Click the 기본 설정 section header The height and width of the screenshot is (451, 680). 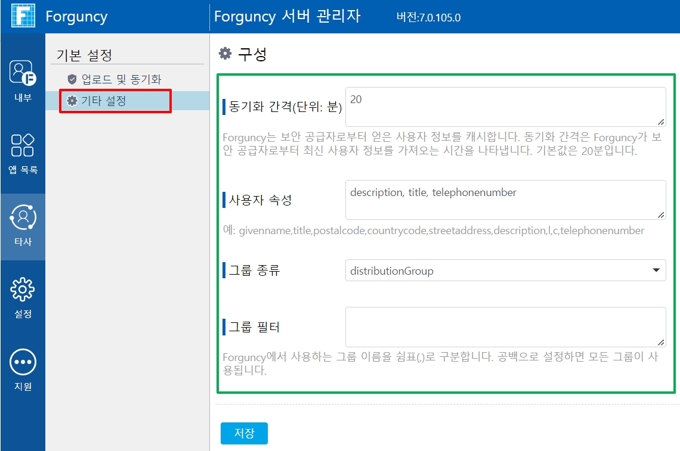[x=84, y=55]
